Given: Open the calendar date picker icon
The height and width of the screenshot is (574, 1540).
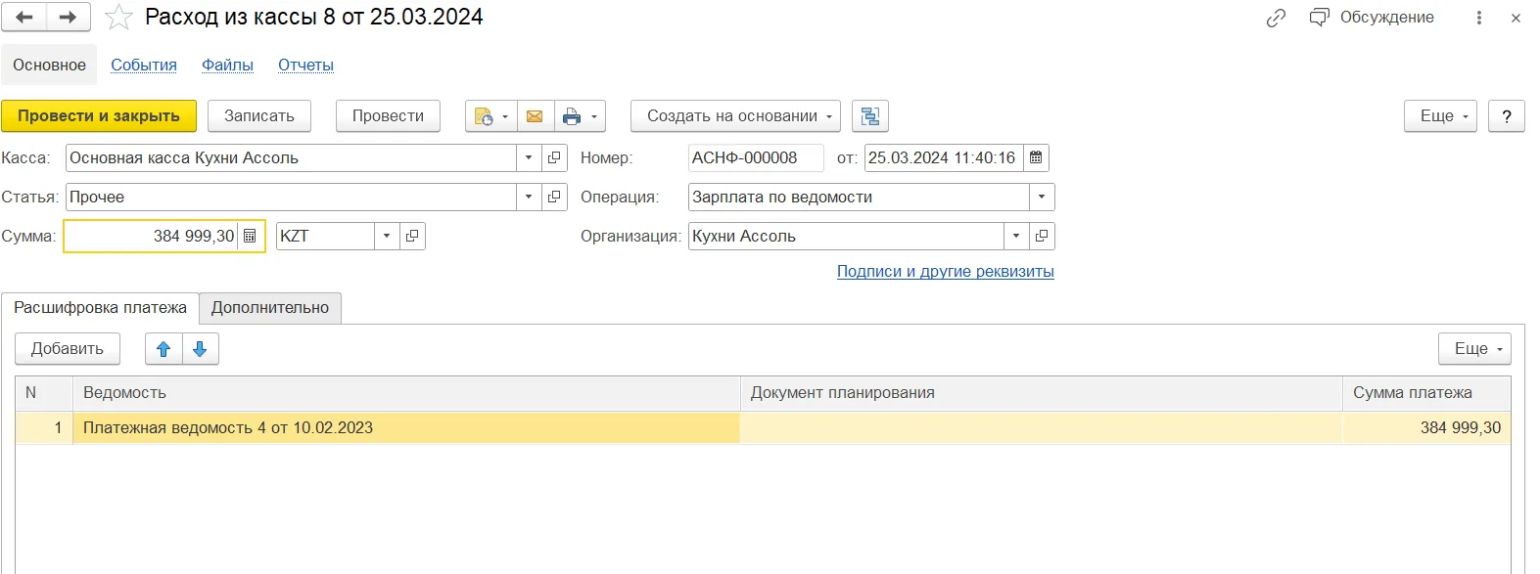Looking at the screenshot, I should click(1036, 157).
